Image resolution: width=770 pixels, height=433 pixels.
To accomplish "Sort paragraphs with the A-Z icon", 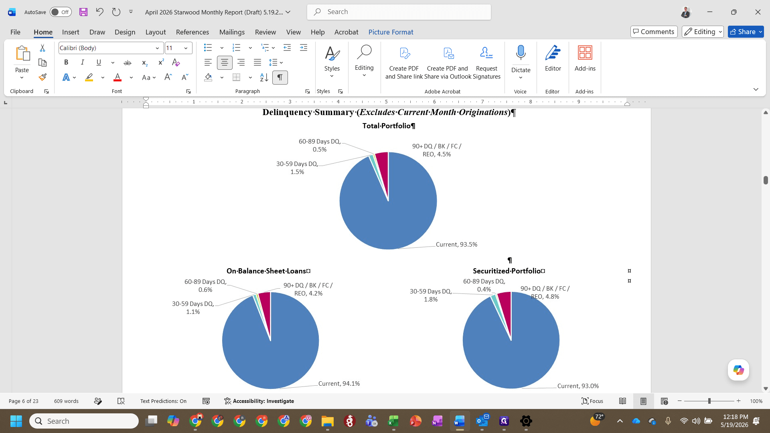I will click(x=264, y=77).
